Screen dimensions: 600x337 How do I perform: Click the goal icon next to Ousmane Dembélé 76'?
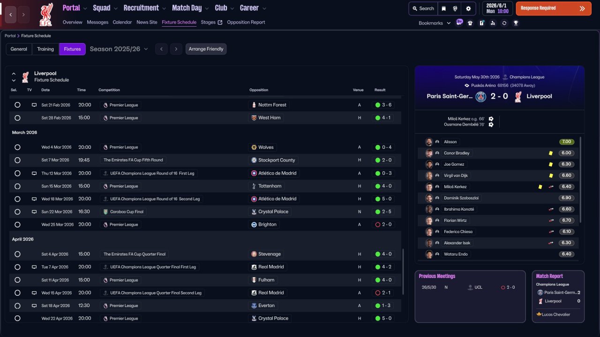pos(491,125)
